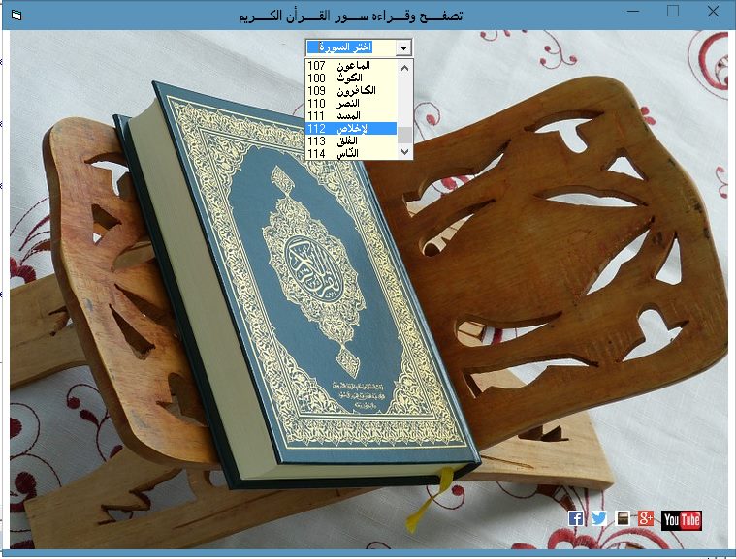Screen dimensions: 736x559
Task: Select surah 114 الناس
Action: (x=351, y=153)
